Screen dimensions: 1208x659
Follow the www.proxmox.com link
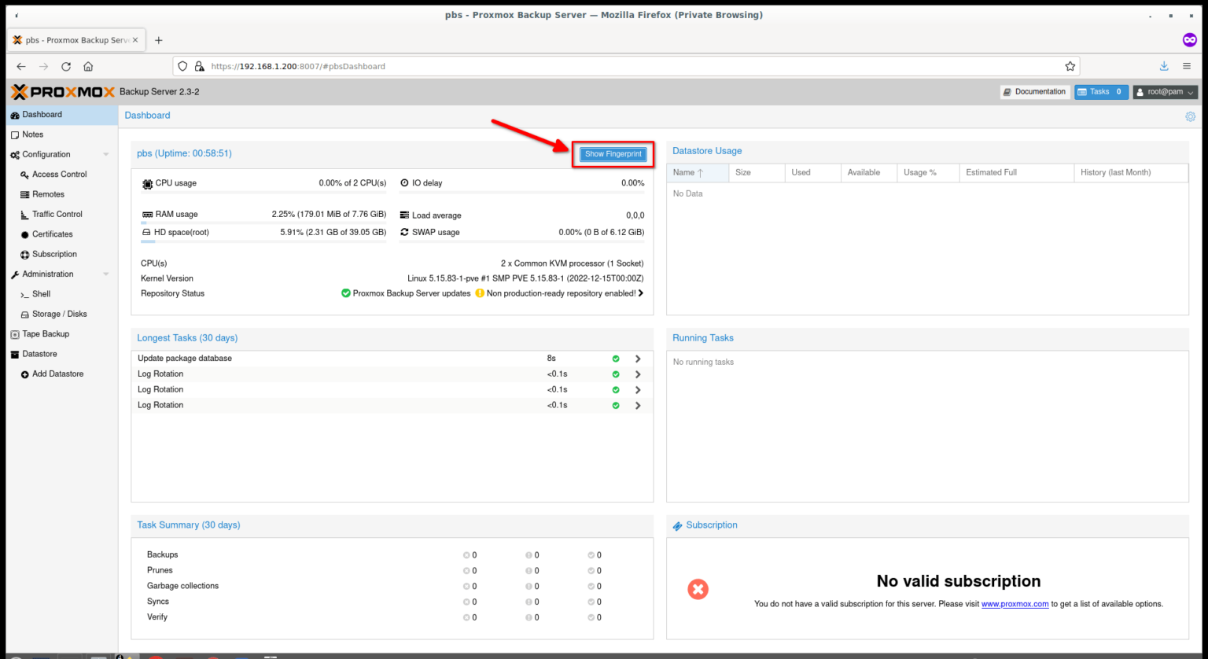(x=1015, y=604)
